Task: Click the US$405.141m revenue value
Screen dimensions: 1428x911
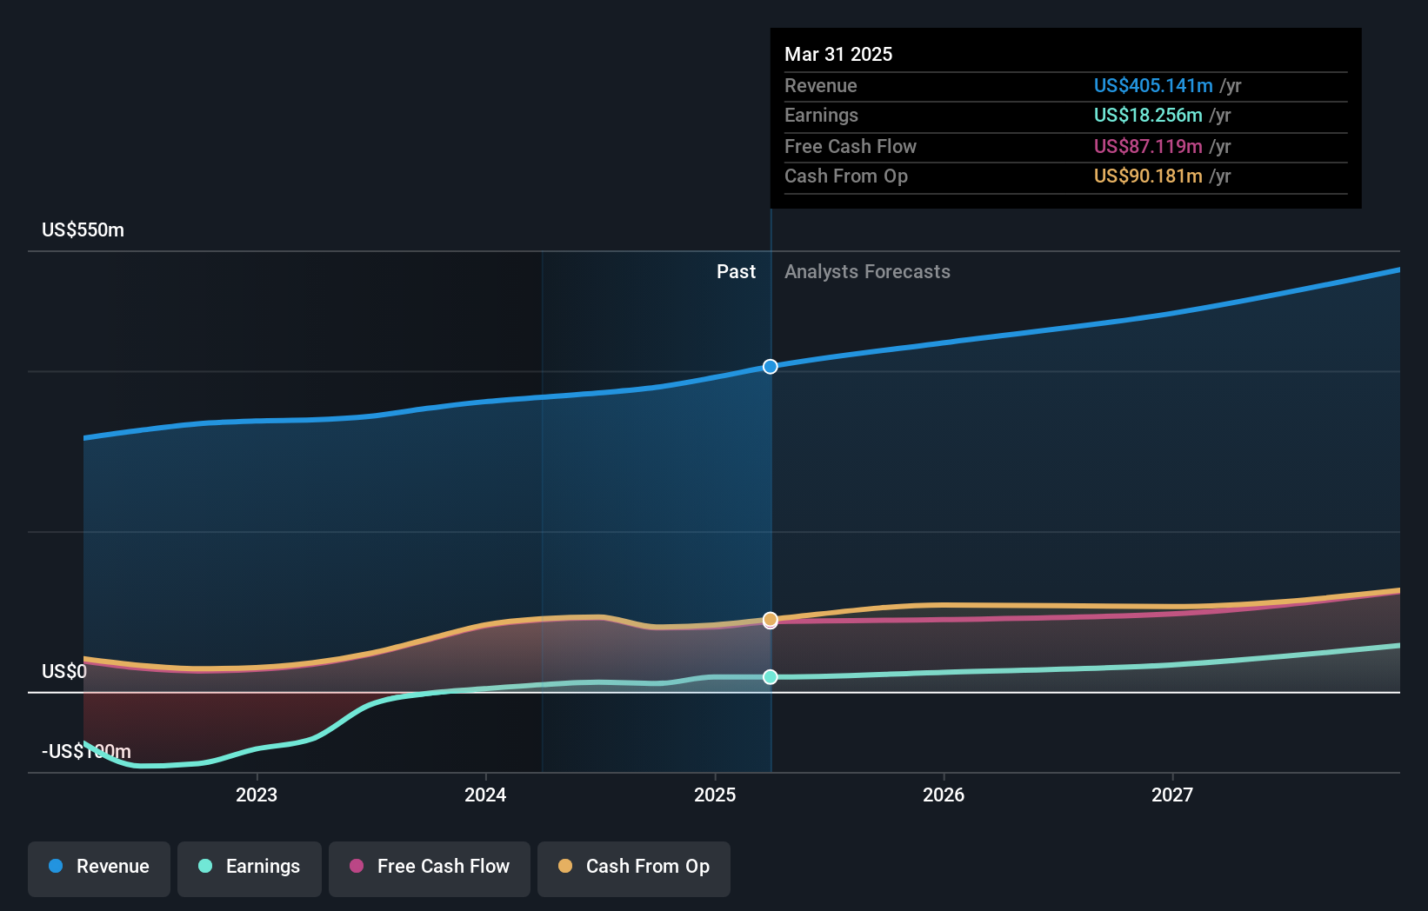Action: [x=1153, y=86]
